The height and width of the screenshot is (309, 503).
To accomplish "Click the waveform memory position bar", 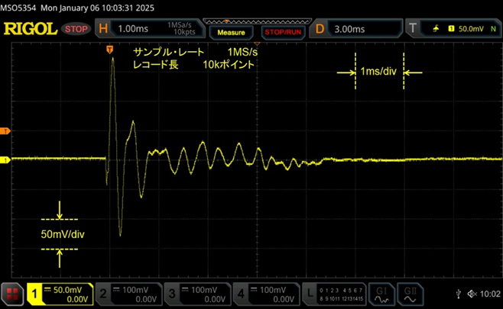I will coord(258,21).
